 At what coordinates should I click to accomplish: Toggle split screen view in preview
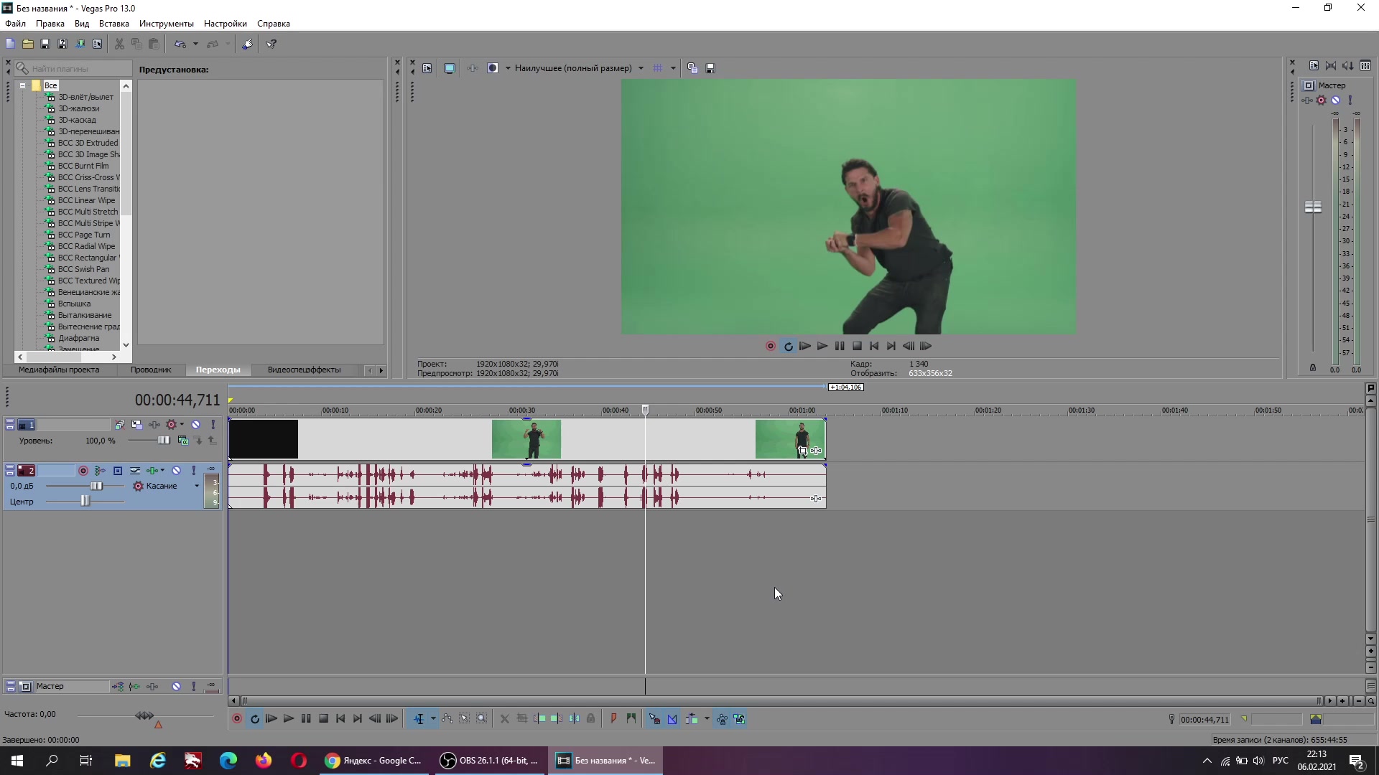pos(493,68)
